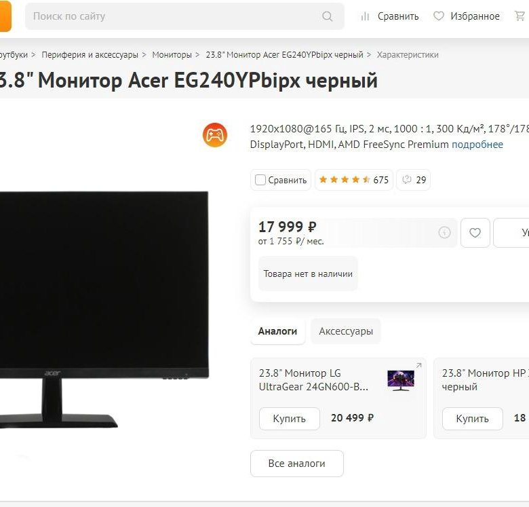
Task: Open the Все аналоги button
Action: (x=297, y=464)
